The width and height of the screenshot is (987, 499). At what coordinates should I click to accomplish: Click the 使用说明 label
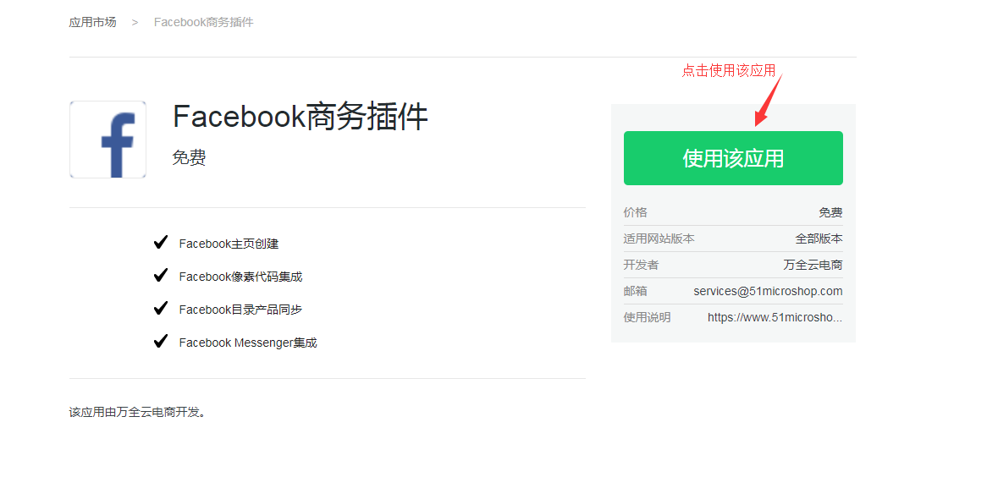[647, 317]
